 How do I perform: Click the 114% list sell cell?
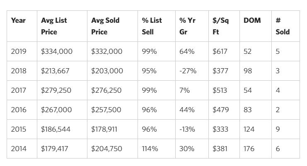150,149
